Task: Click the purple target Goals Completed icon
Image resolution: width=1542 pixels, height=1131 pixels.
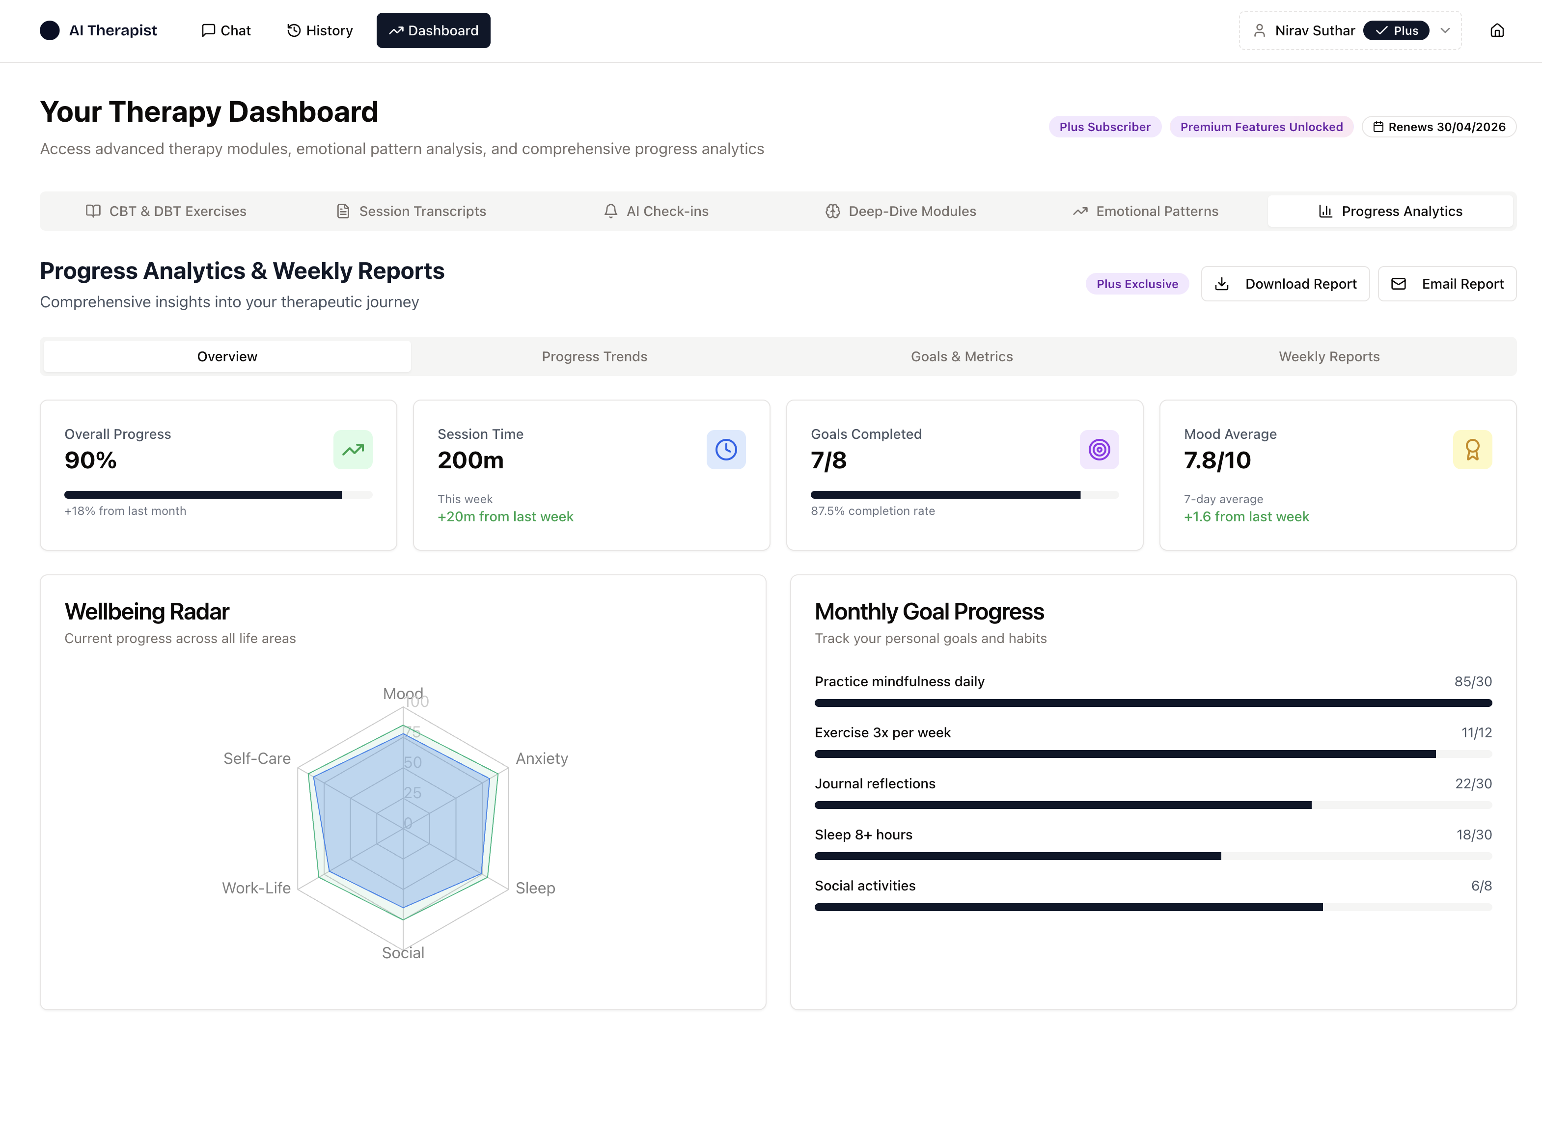Action: (x=1099, y=450)
